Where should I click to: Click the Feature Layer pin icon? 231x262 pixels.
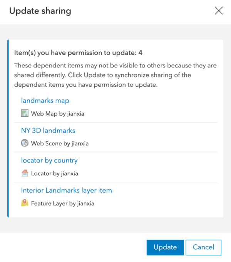pos(25,203)
